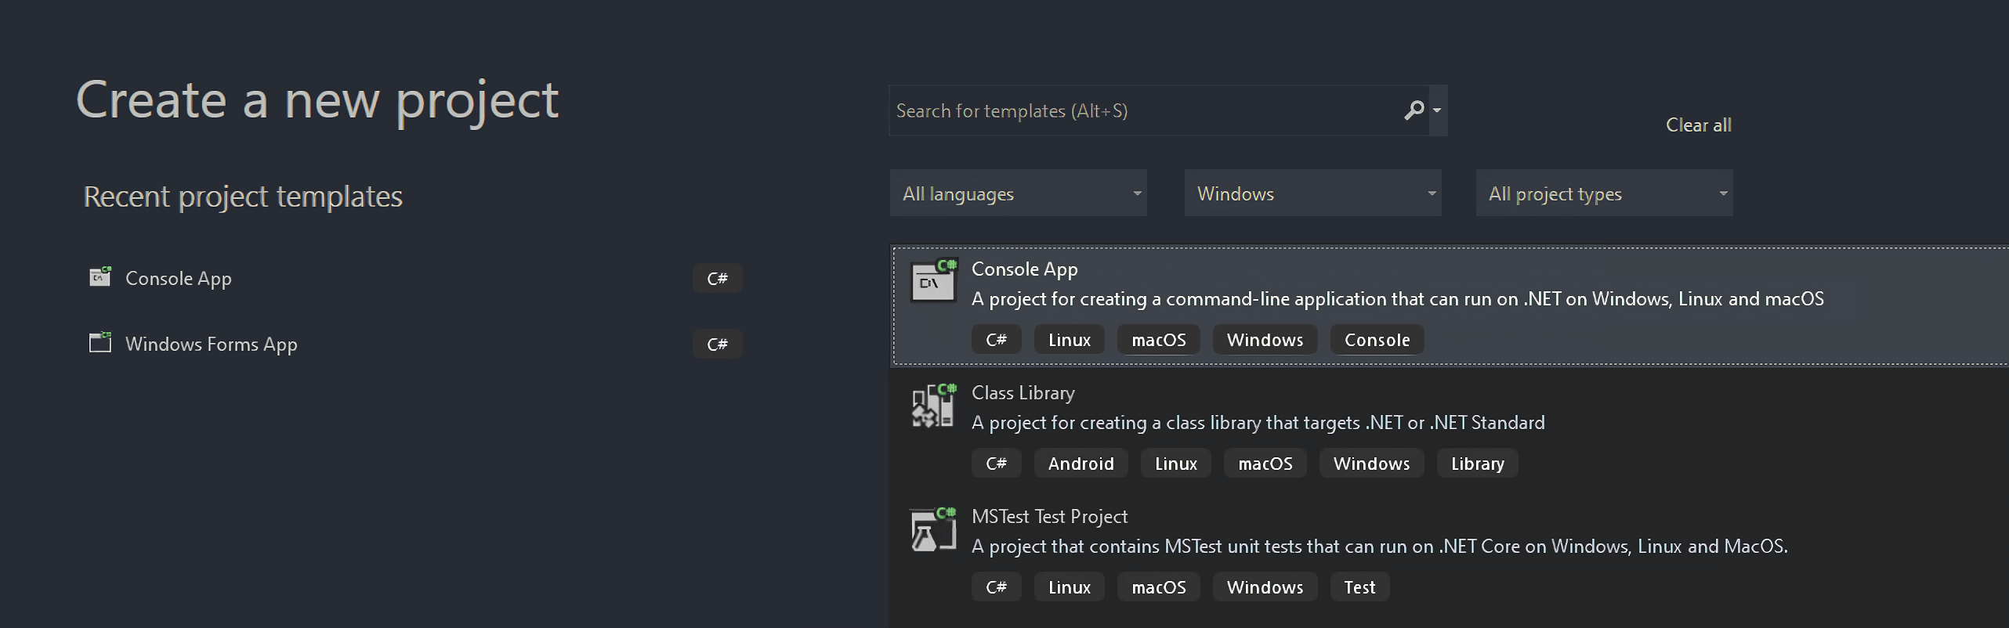
Task: Click the Recent project templates heading
Action: coord(243,197)
